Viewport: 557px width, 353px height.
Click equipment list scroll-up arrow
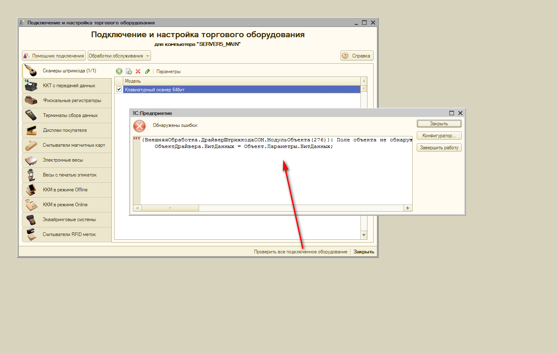pyautogui.click(x=364, y=81)
